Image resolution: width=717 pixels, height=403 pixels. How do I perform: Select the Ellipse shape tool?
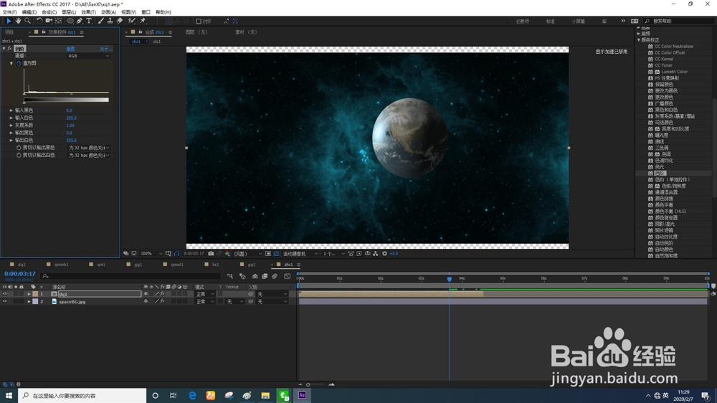coord(70,21)
